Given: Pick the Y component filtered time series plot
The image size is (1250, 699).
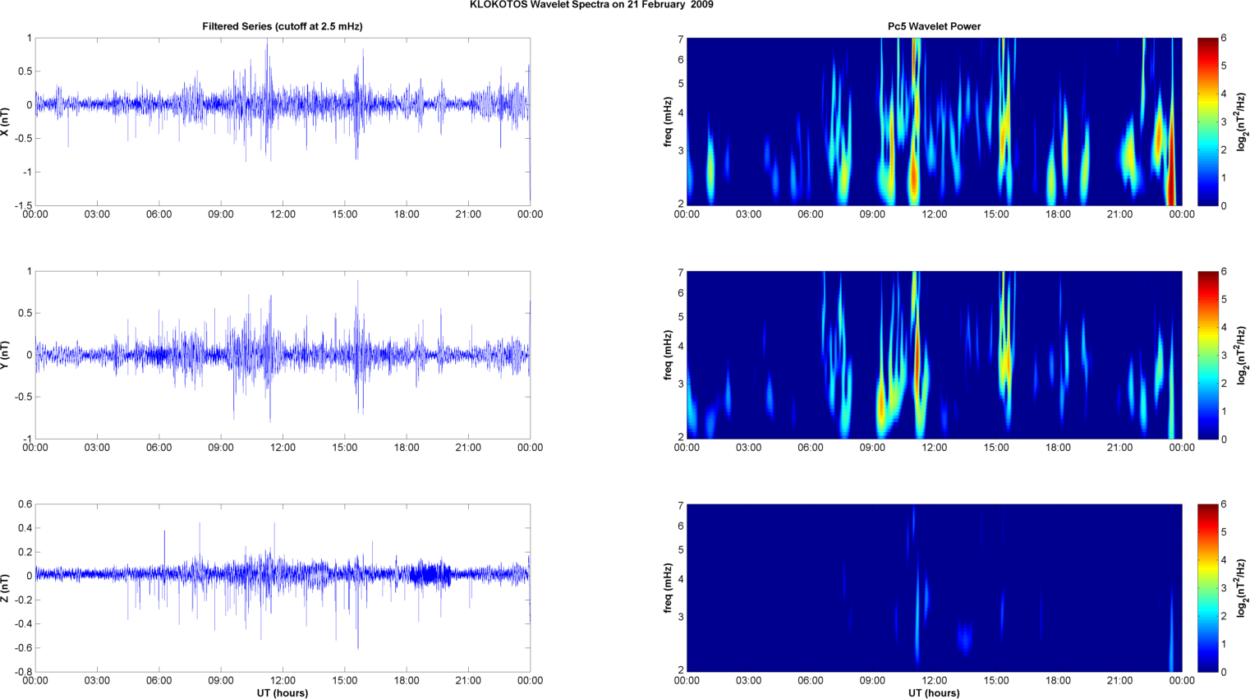Looking at the screenshot, I should tap(283, 355).
